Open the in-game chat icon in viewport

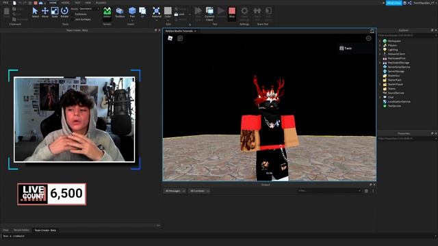[x=180, y=38]
